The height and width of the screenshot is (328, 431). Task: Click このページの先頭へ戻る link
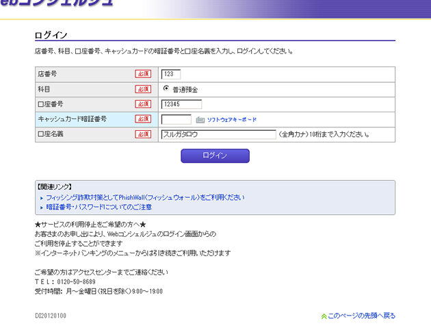(361, 316)
